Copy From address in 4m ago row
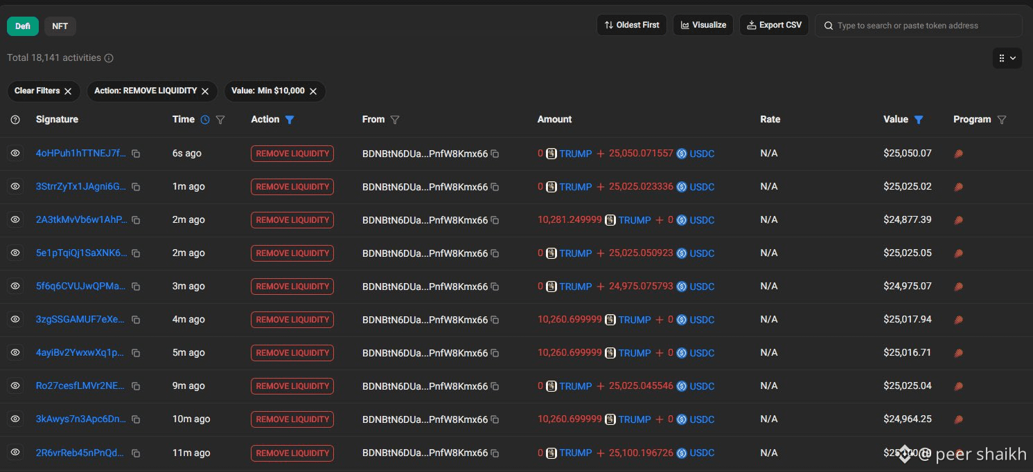Viewport: 1033px width, 472px height. [495, 320]
